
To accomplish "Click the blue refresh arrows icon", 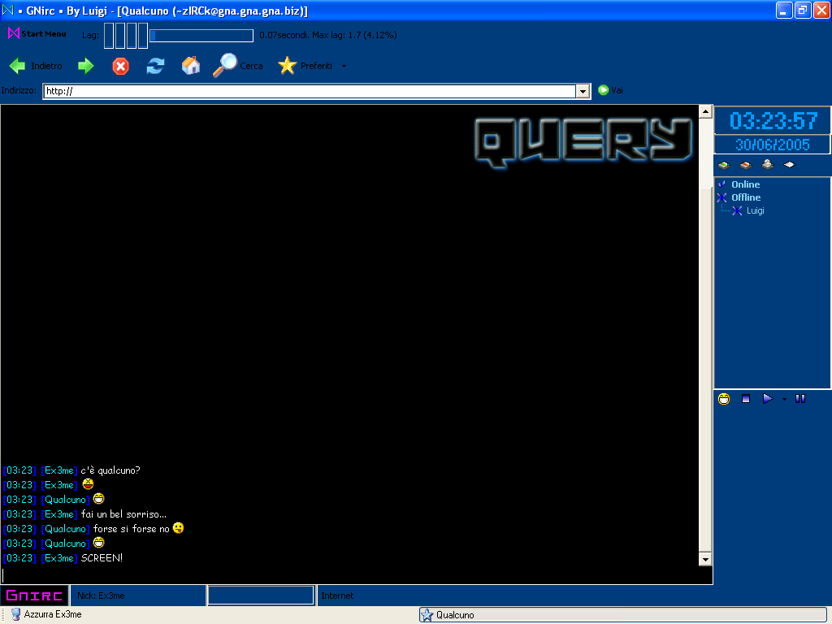I will 155,66.
